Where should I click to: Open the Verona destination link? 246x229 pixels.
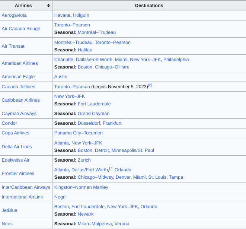(122, 224)
